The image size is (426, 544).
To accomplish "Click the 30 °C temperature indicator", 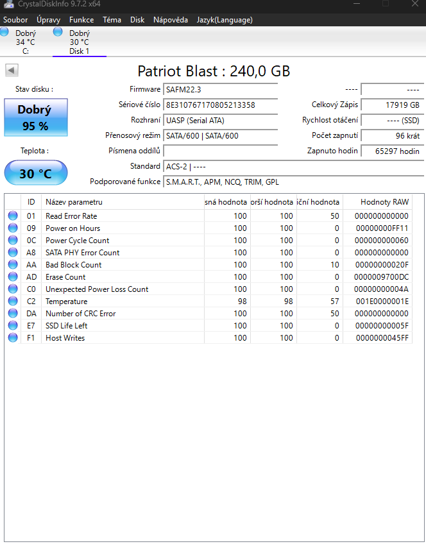I will (35, 173).
